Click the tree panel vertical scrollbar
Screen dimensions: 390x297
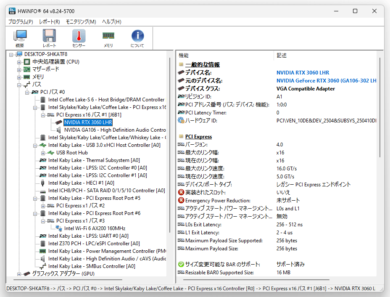pos(170,145)
